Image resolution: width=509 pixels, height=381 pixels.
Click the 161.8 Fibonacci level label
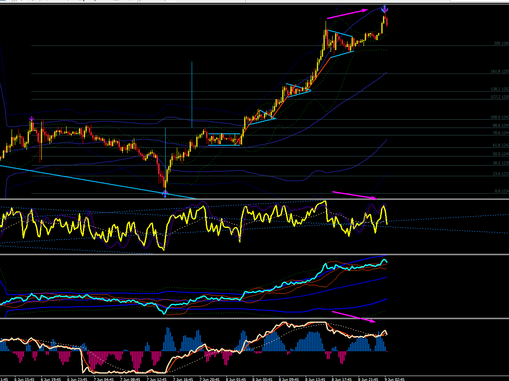click(500, 71)
